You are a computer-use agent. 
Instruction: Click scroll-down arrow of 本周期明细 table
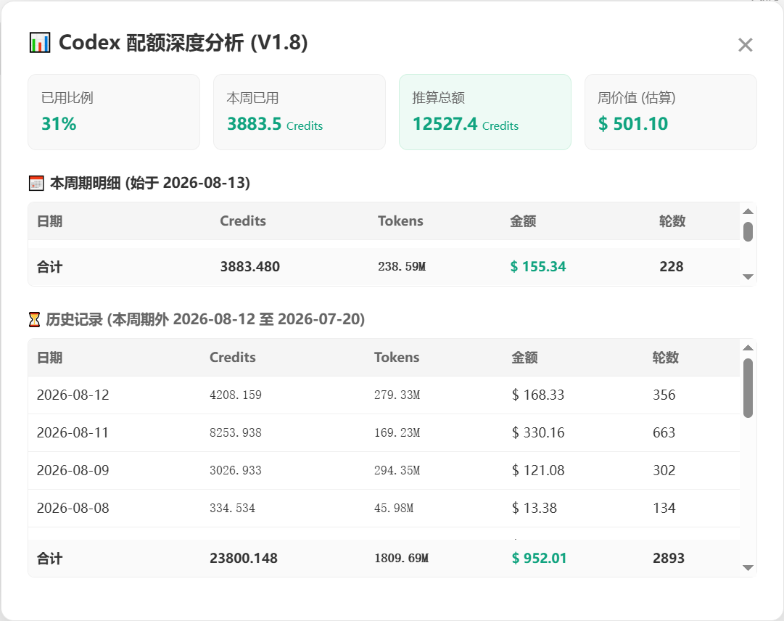748,277
